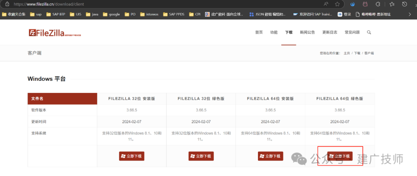Click the 支持系统 row label
The height and width of the screenshot is (176, 417).
click(39, 133)
